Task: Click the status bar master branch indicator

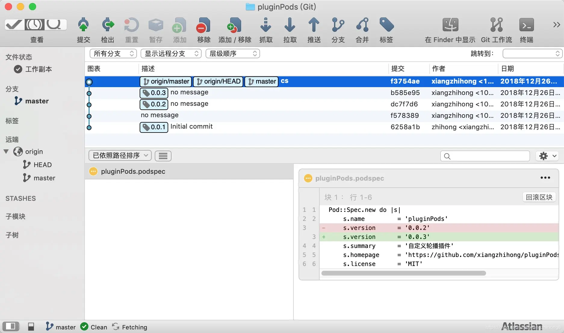Action: click(61, 327)
